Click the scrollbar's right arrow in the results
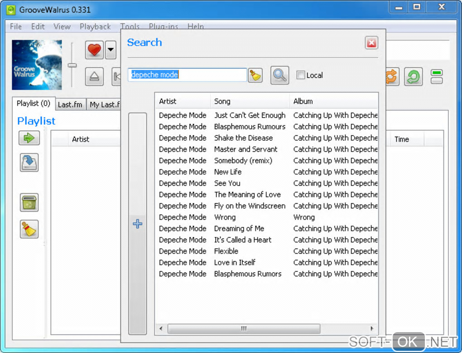Image resolution: width=462 pixels, height=353 pixels. pos(372,328)
